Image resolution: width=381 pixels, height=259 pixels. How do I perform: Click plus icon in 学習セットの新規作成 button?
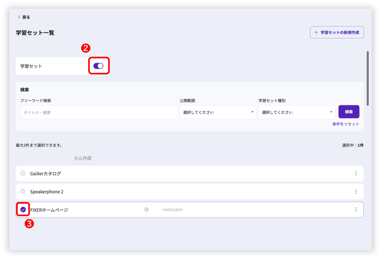click(316, 32)
